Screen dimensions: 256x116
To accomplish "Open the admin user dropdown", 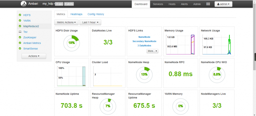I will coord(223,4).
